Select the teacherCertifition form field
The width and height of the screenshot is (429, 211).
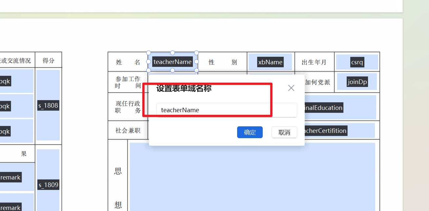325,131
